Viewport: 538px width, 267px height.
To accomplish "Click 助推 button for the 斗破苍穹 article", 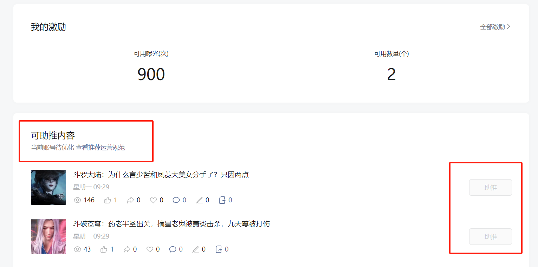I will pos(491,236).
